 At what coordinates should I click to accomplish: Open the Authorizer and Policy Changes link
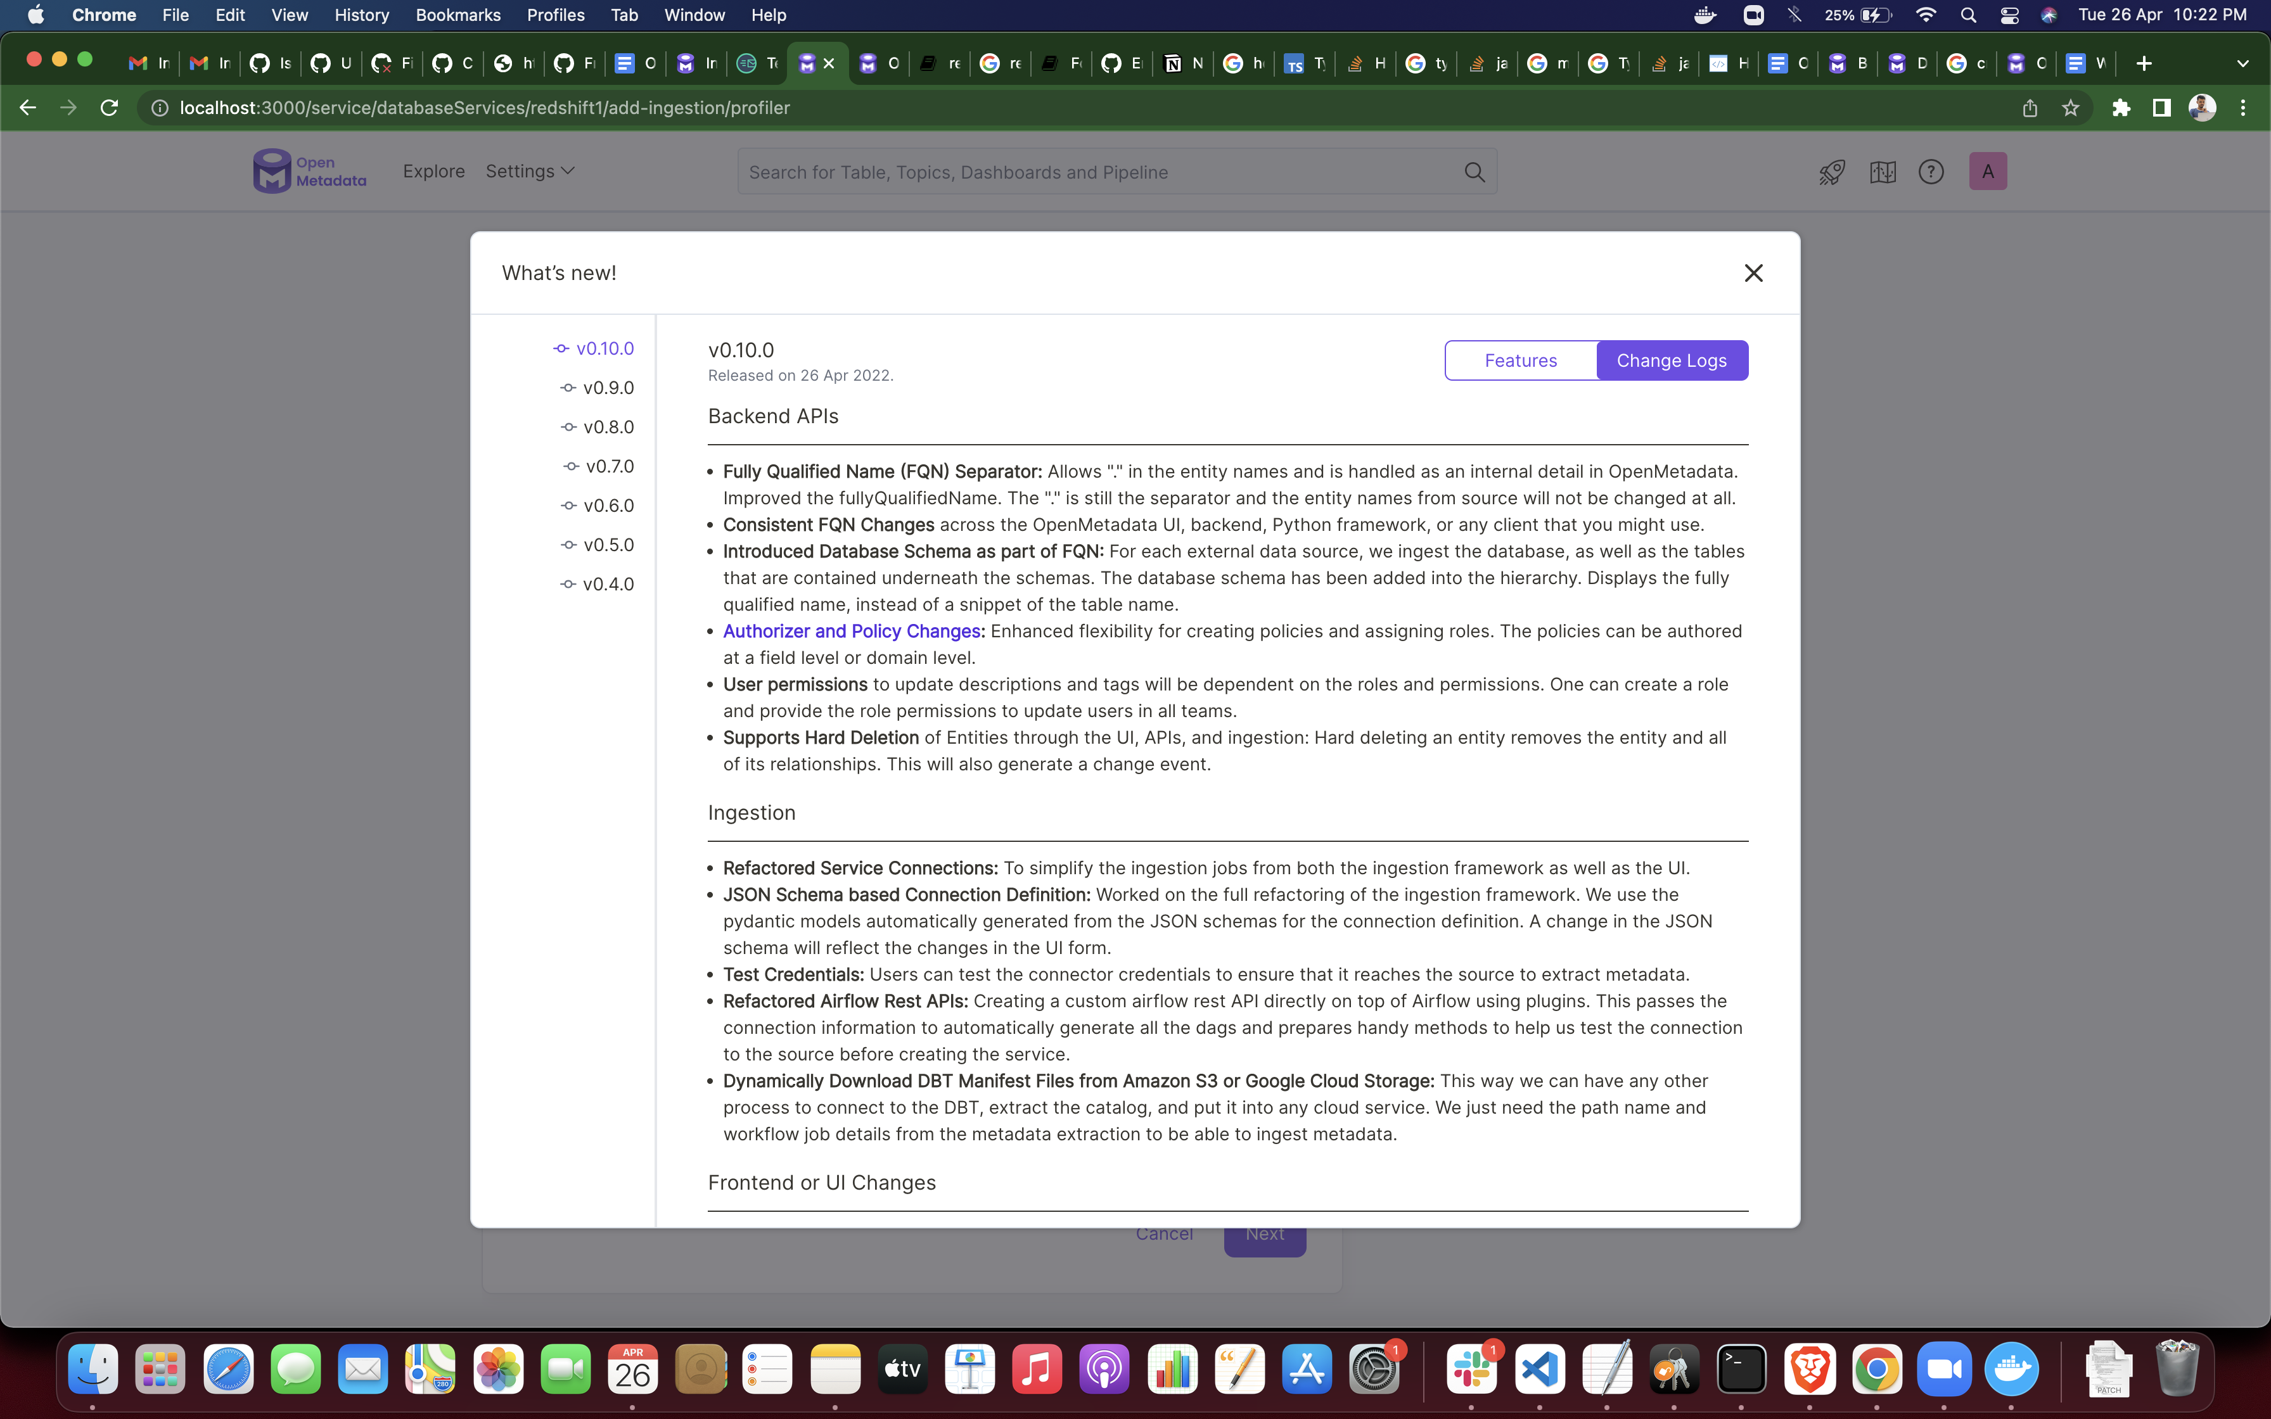point(851,632)
